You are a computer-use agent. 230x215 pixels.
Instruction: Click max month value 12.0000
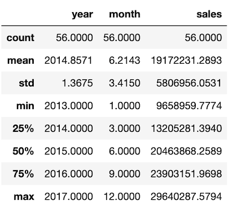(x=122, y=197)
